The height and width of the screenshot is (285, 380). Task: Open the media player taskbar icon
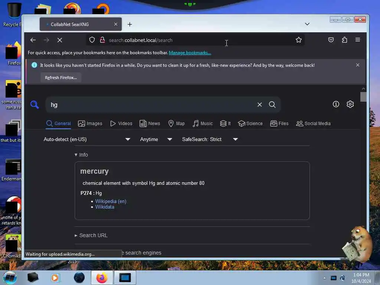[x=55, y=278]
